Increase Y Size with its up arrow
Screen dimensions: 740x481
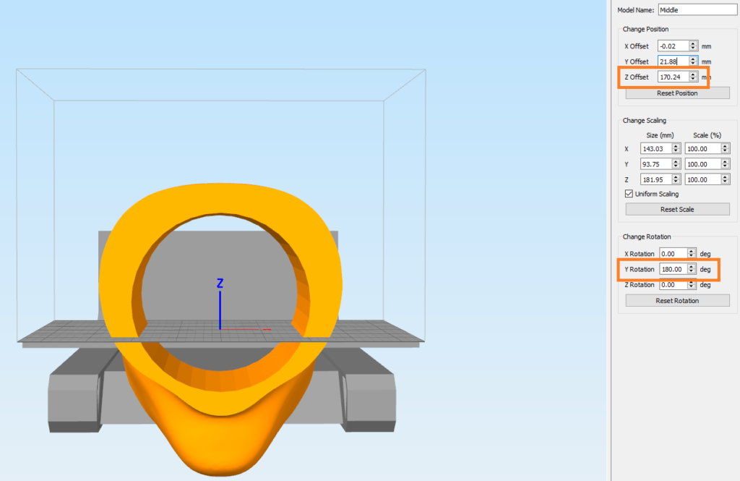[x=676, y=161]
